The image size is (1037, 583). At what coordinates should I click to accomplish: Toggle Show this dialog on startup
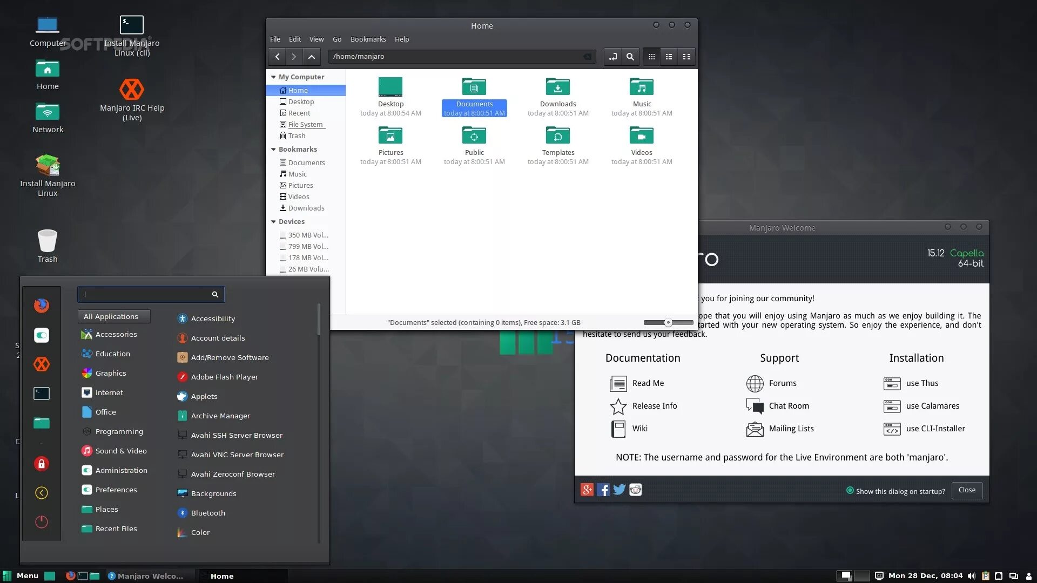pyautogui.click(x=850, y=491)
